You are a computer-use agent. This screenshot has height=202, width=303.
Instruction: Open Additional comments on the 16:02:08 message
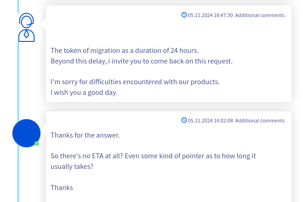pyautogui.click(x=260, y=121)
